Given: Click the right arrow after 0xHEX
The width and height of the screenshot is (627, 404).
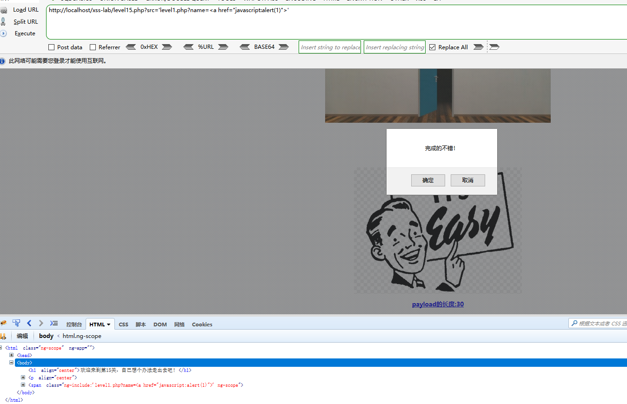Looking at the screenshot, I should [167, 47].
